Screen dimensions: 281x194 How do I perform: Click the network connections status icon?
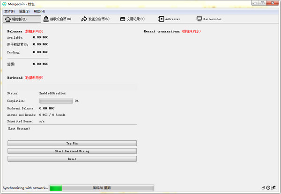[x=274, y=187]
